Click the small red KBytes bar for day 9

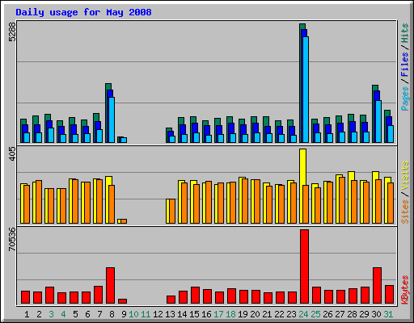point(122,301)
